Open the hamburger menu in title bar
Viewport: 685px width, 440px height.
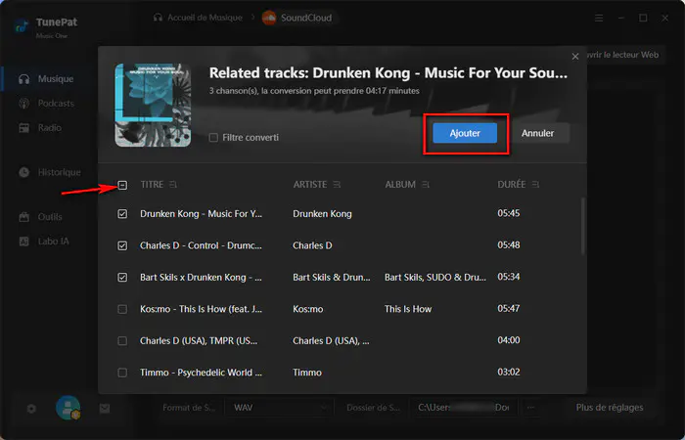pyautogui.click(x=599, y=19)
